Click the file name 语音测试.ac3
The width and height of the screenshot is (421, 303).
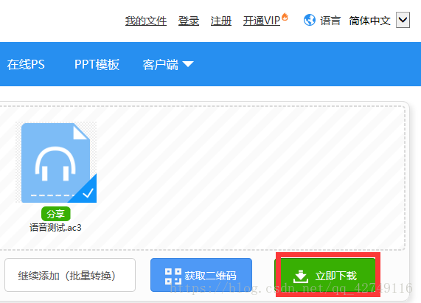point(55,228)
